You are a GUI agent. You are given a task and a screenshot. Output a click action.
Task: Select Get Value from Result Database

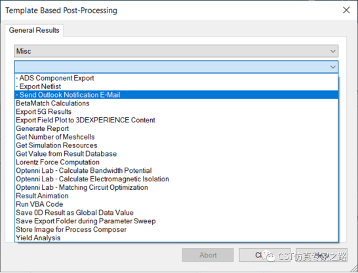pos(176,154)
